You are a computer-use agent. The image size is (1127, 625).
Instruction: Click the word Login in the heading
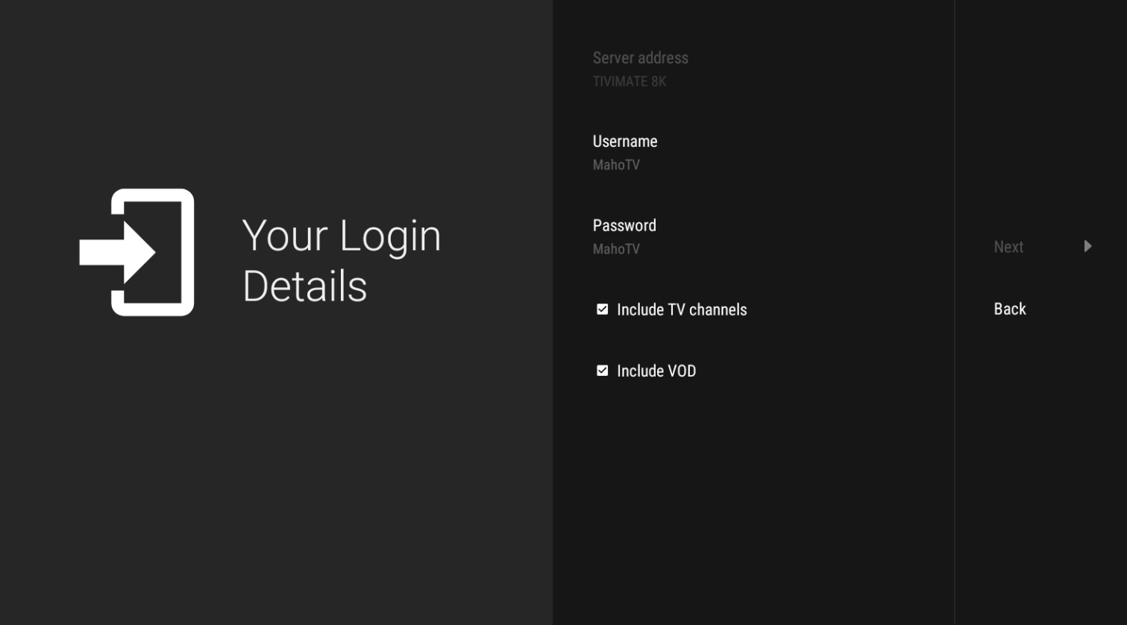[x=389, y=236]
